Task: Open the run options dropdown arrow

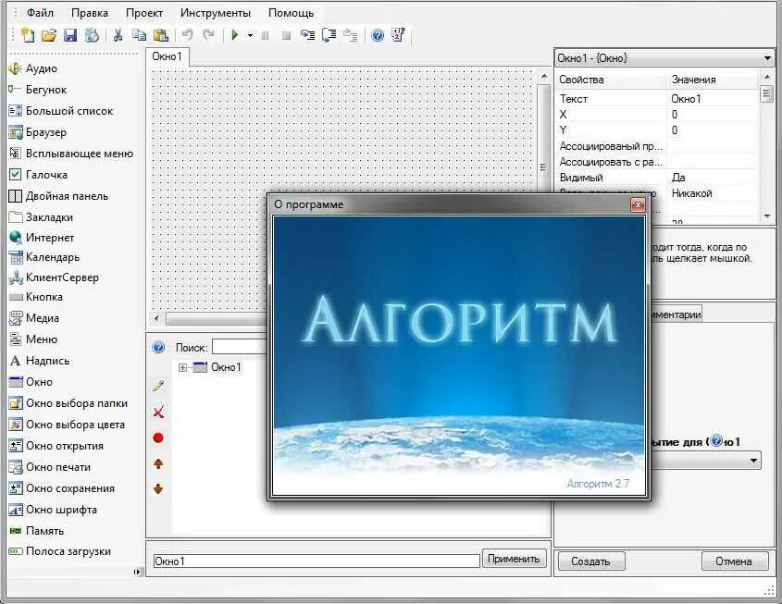Action: click(250, 35)
